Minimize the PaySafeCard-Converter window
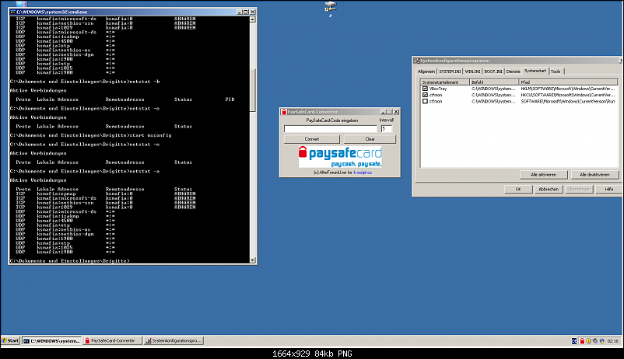Screen dimensions: 624x359 tap(384, 112)
